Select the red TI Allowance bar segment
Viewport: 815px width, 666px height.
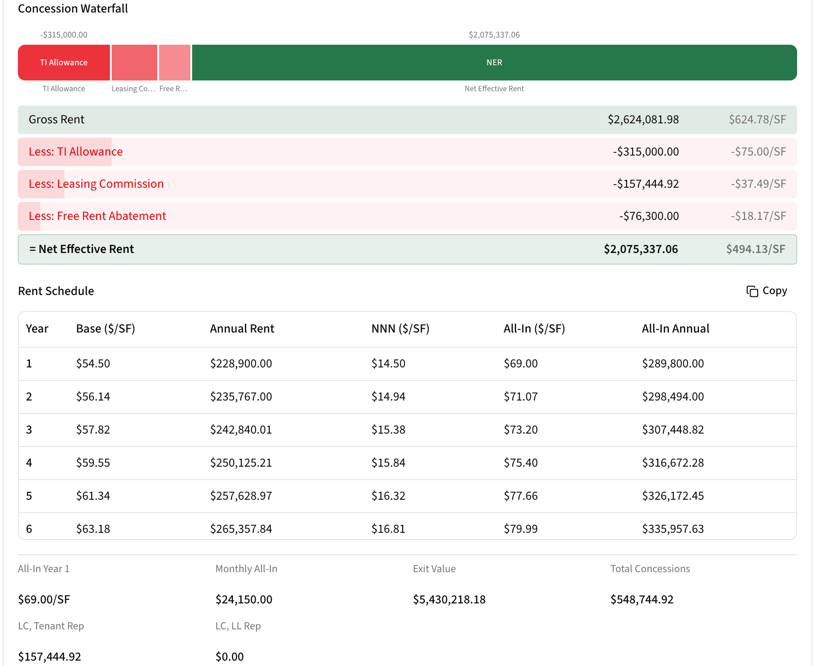pos(64,63)
